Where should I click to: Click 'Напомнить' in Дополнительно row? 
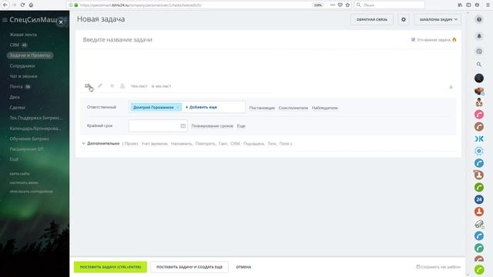pyautogui.click(x=182, y=144)
